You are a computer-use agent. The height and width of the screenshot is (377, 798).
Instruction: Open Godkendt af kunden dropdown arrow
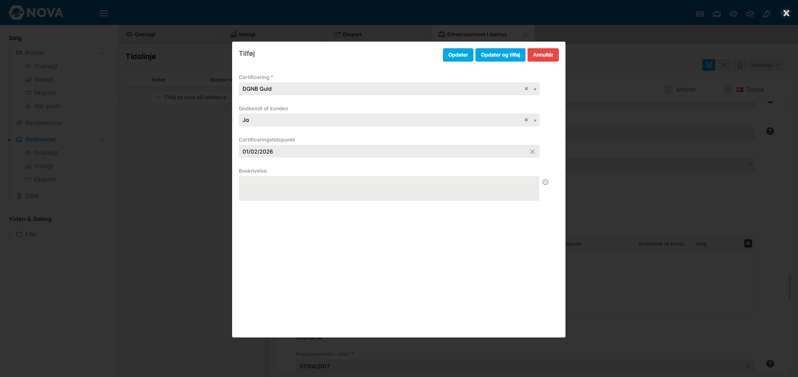click(x=535, y=120)
